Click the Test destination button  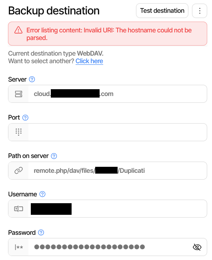[x=162, y=11]
